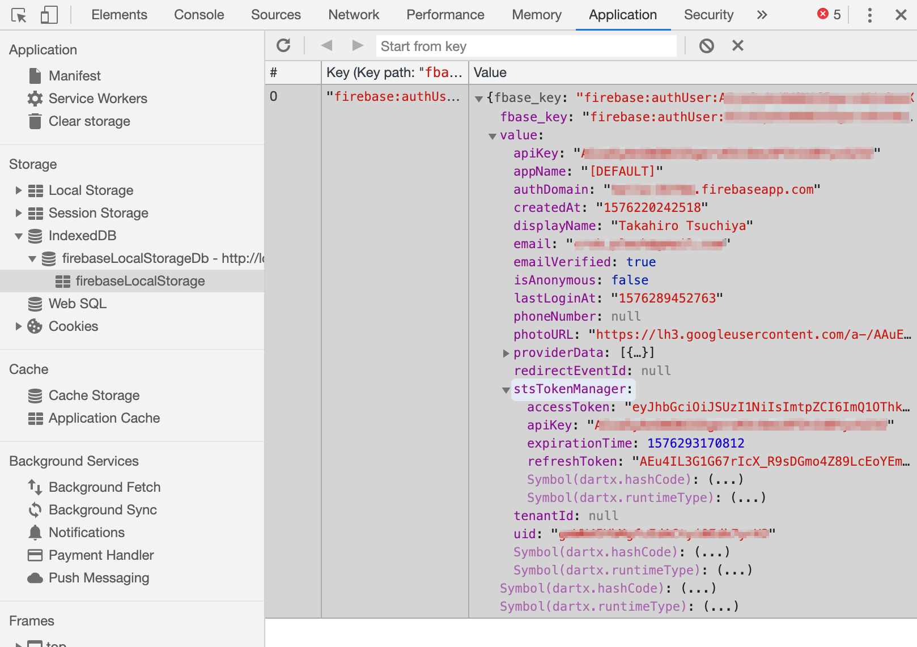The height and width of the screenshot is (647, 917).
Task: Click the isAnonymous false value
Action: click(630, 280)
